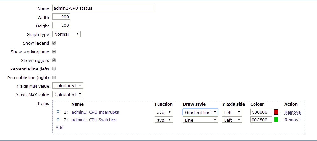This screenshot has width=317, height=141.
Task: Toggle the Show legend checkbox
Action: [x=54, y=43]
